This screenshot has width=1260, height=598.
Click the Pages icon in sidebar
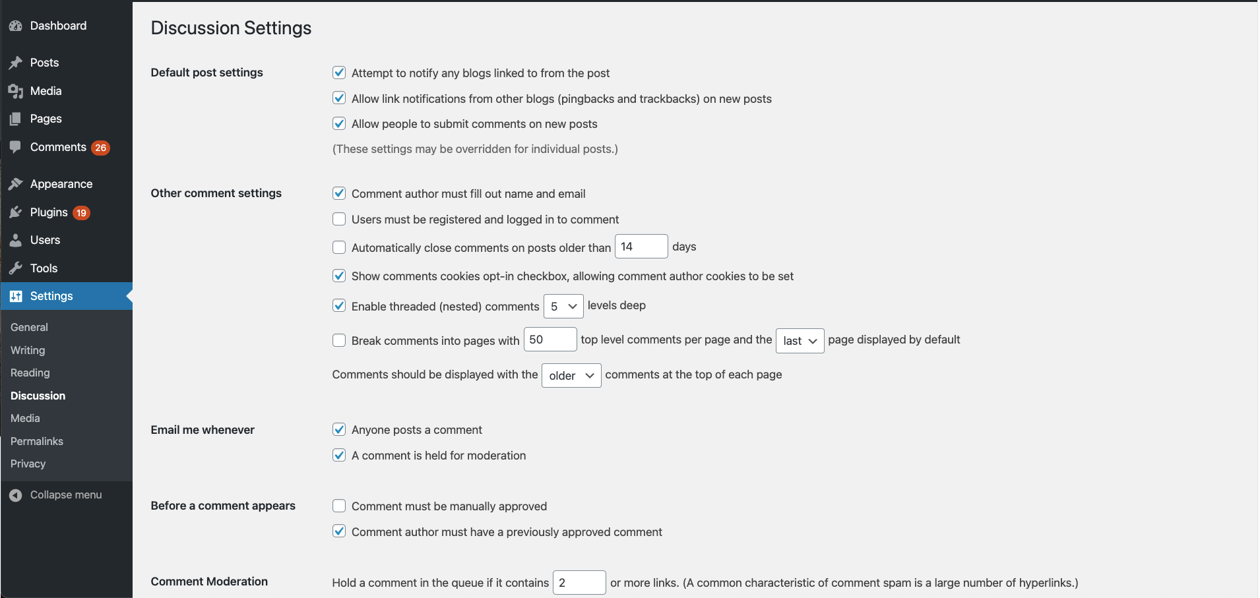coord(16,119)
